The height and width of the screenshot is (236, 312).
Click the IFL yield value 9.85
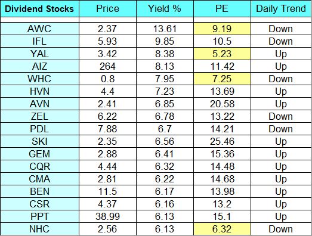[x=165, y=41]
